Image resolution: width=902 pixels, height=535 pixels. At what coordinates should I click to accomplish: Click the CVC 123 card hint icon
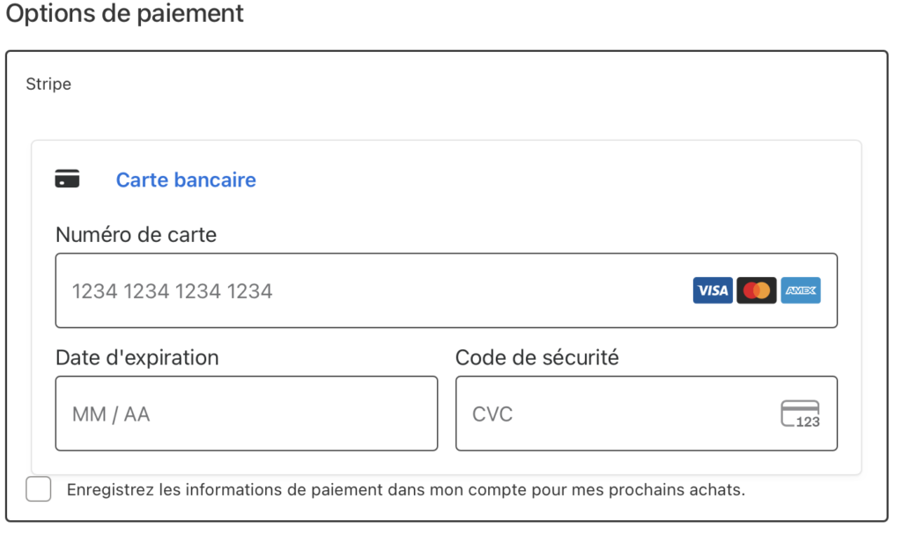[800, 414]
